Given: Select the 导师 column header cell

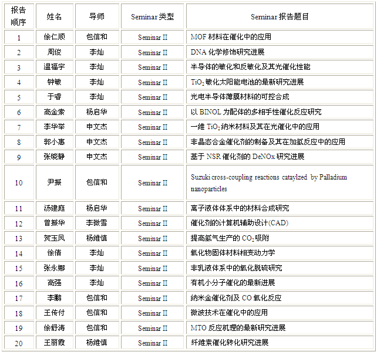Looking at the screenshot, I should pos(97,17).
